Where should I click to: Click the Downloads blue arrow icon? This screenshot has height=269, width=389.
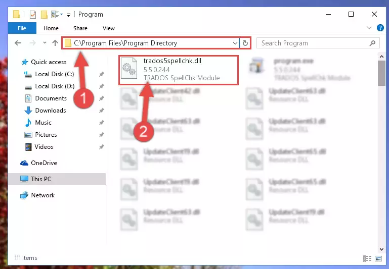28,111
